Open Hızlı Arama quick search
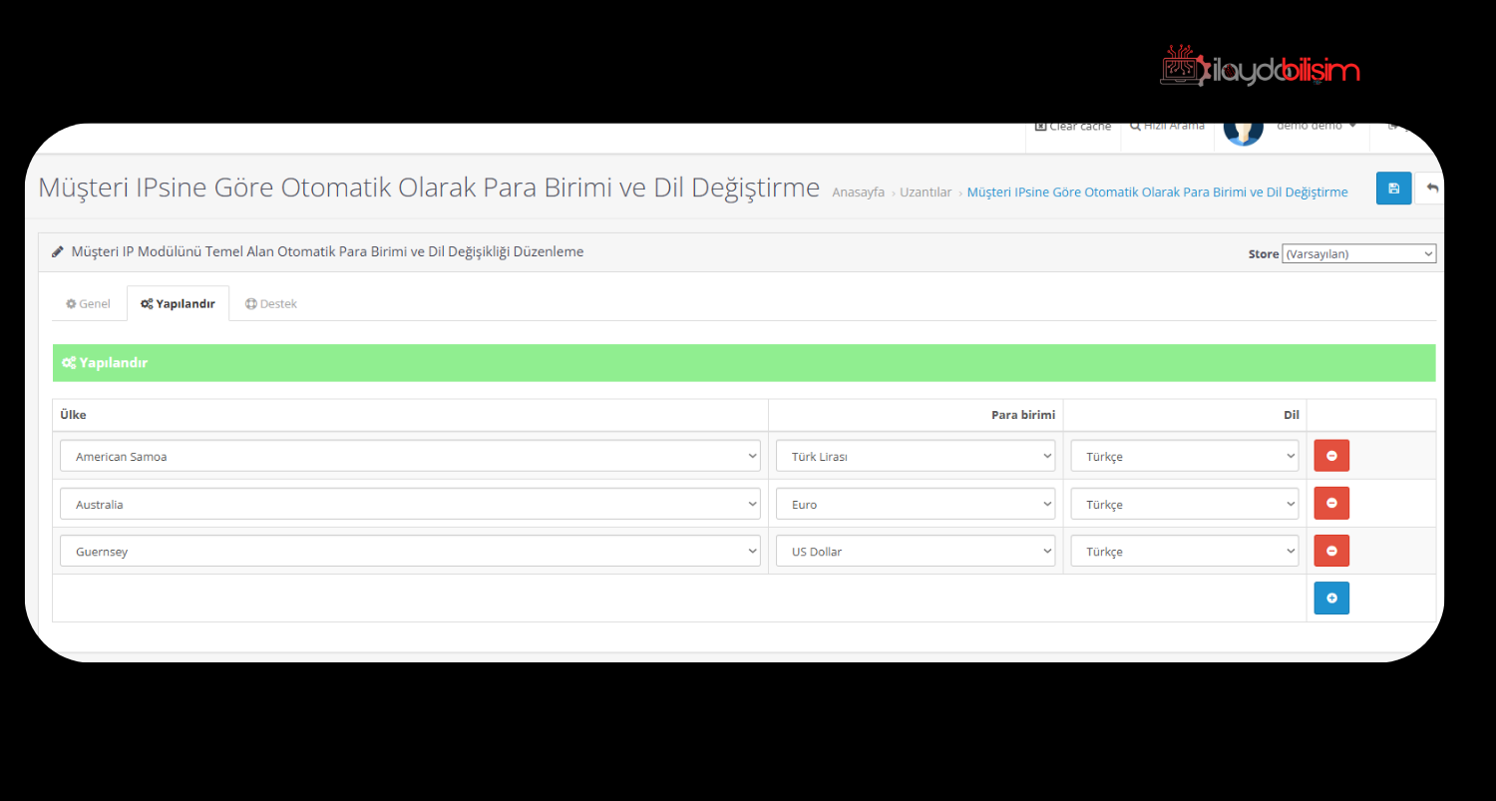Screen dimensions: 1496x801 tap(1167, 127)
